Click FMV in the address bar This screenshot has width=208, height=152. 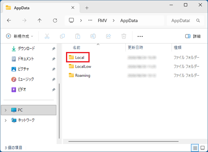coord(102,20)
